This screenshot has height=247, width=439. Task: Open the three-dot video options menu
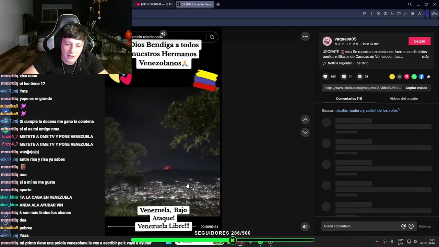click(305, 36)
